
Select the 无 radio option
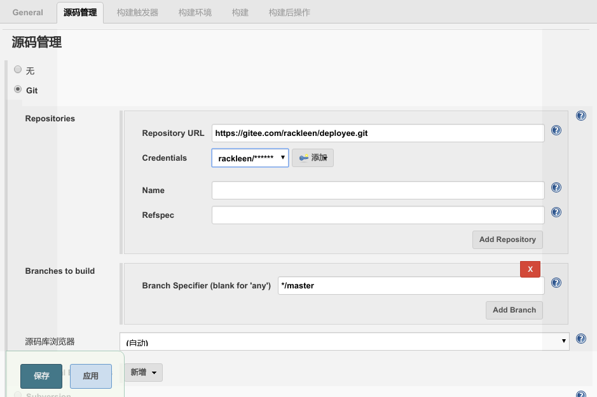point(18,70)
